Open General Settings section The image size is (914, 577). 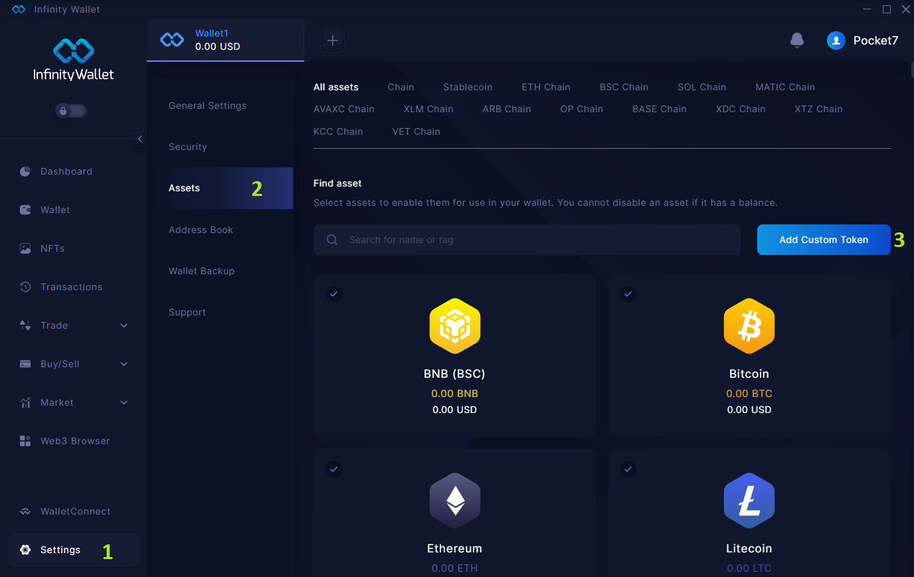(207, 106)
